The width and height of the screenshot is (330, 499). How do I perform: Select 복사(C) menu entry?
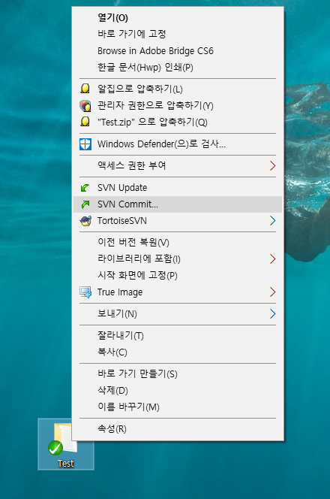coord(178,352)
